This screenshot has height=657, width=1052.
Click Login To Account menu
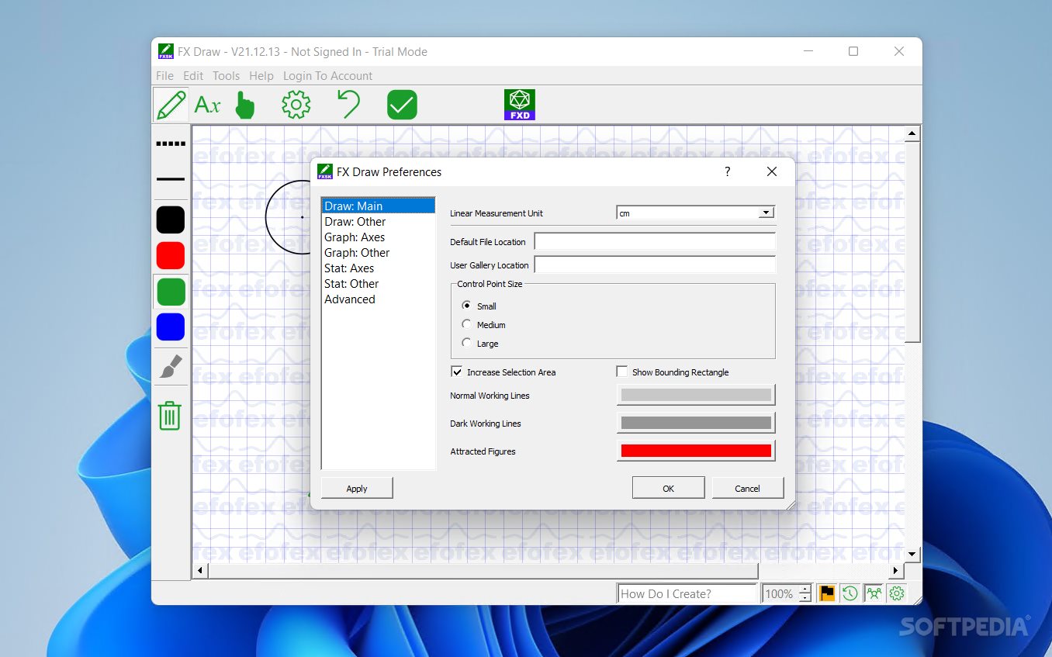tap(327, 75)
